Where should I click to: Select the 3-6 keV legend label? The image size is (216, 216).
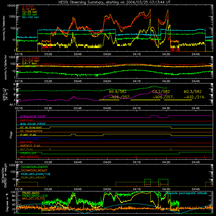click(28, 6)
